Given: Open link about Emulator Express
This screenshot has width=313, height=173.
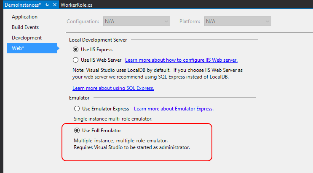Looking at the screenshot, I should point(174,109).
